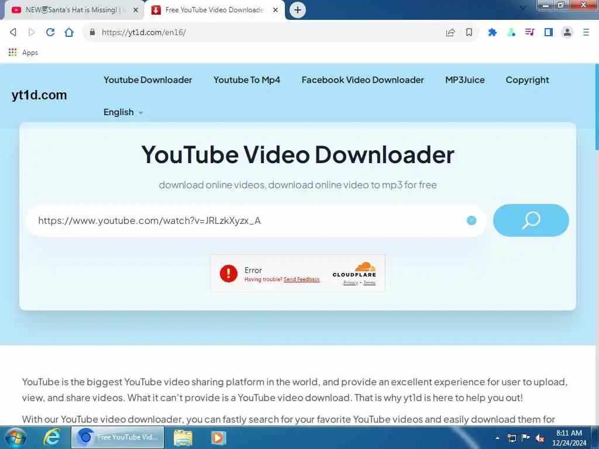Open Windows Explorer folder in taskbar
The image size is (599, 449).
183,437
